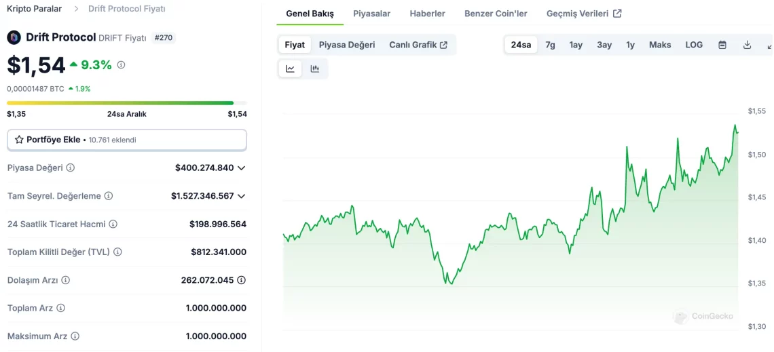Select the line chart view icon
This screenshot has height=352, width=774.
pyautogui.click(x=290, y=69)
